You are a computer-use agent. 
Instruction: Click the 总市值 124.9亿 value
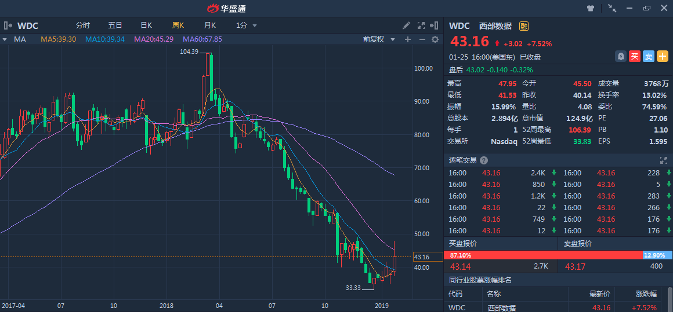pos(578,118)
